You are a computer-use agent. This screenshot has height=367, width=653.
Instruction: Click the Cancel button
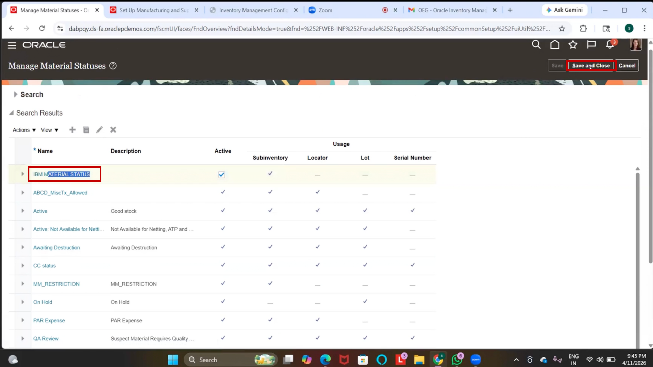[627, 66]
